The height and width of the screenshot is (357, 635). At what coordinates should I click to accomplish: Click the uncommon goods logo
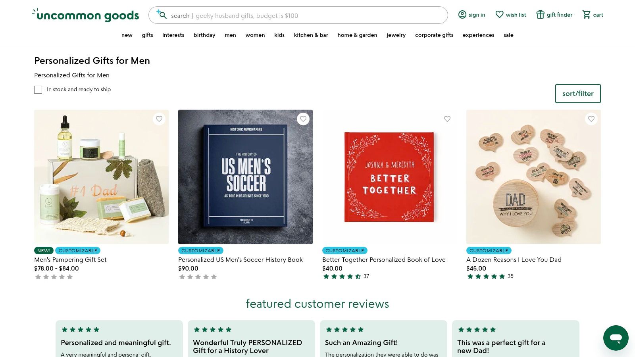(x=85, y=15)
